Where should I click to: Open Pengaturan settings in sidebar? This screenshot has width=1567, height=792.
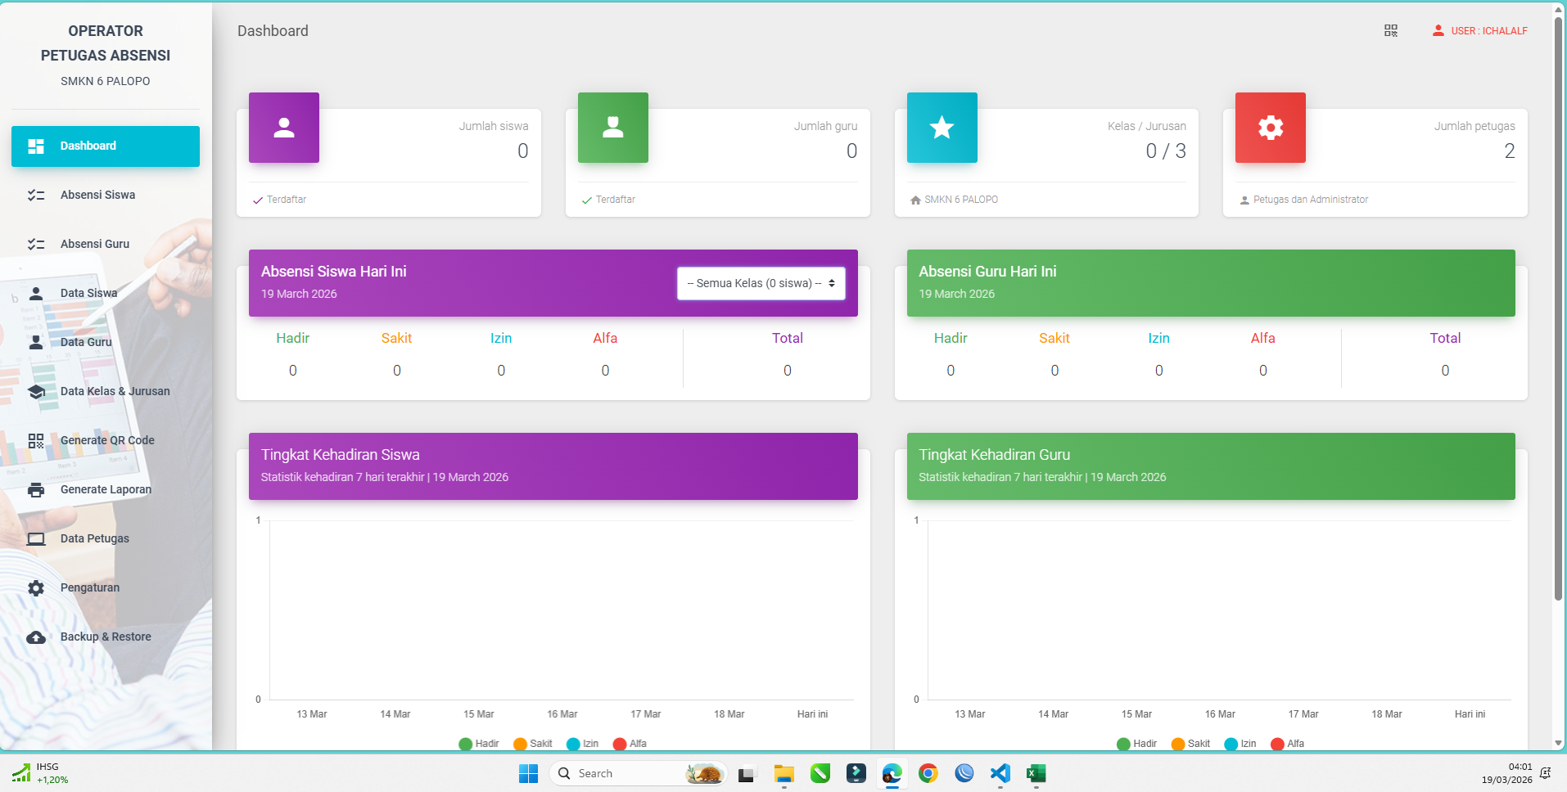[90, 587]
